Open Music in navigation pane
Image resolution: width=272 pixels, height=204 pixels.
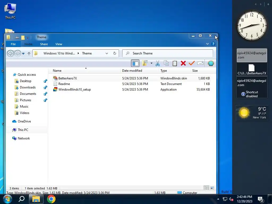(x=24, y=107)
